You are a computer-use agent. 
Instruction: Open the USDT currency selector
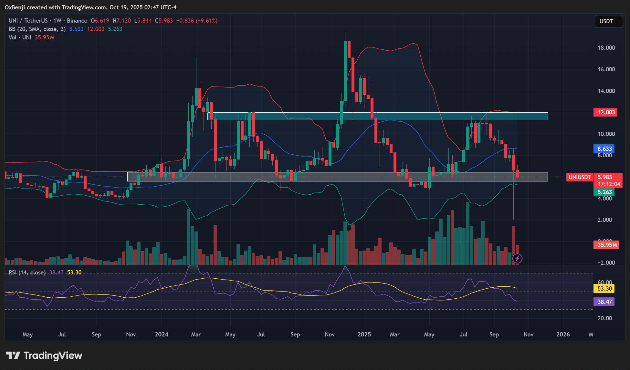[609, 21]
